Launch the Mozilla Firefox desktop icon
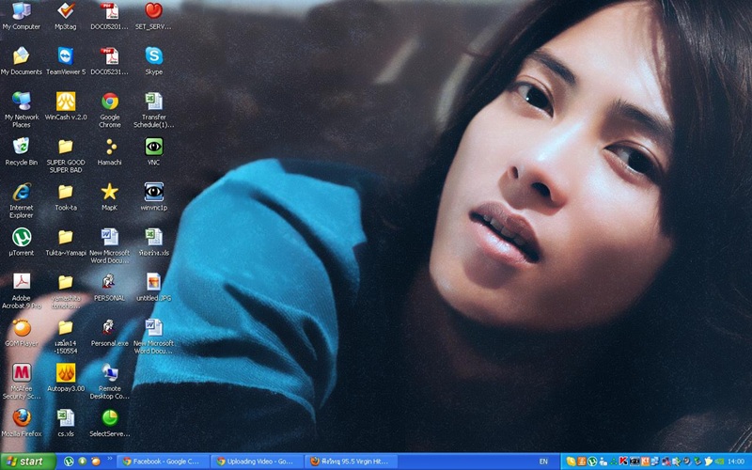752x470 pixels. coord(22,422)
